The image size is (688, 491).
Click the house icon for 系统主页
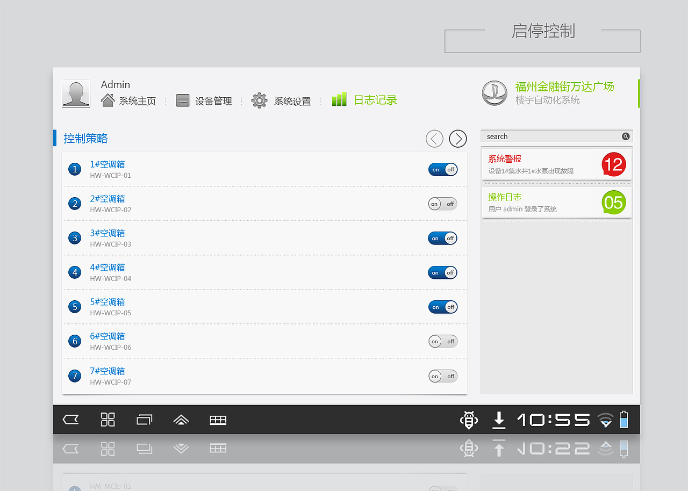coord(107,100)
